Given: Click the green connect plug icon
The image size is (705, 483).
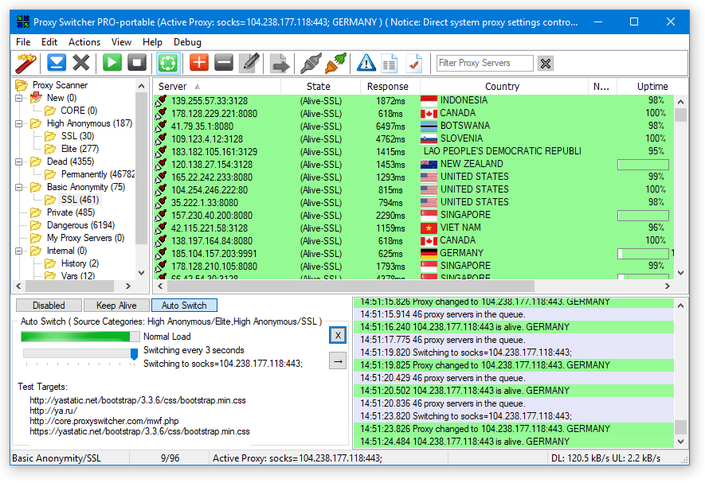Looking at the screenshot, I should (335, 63).
